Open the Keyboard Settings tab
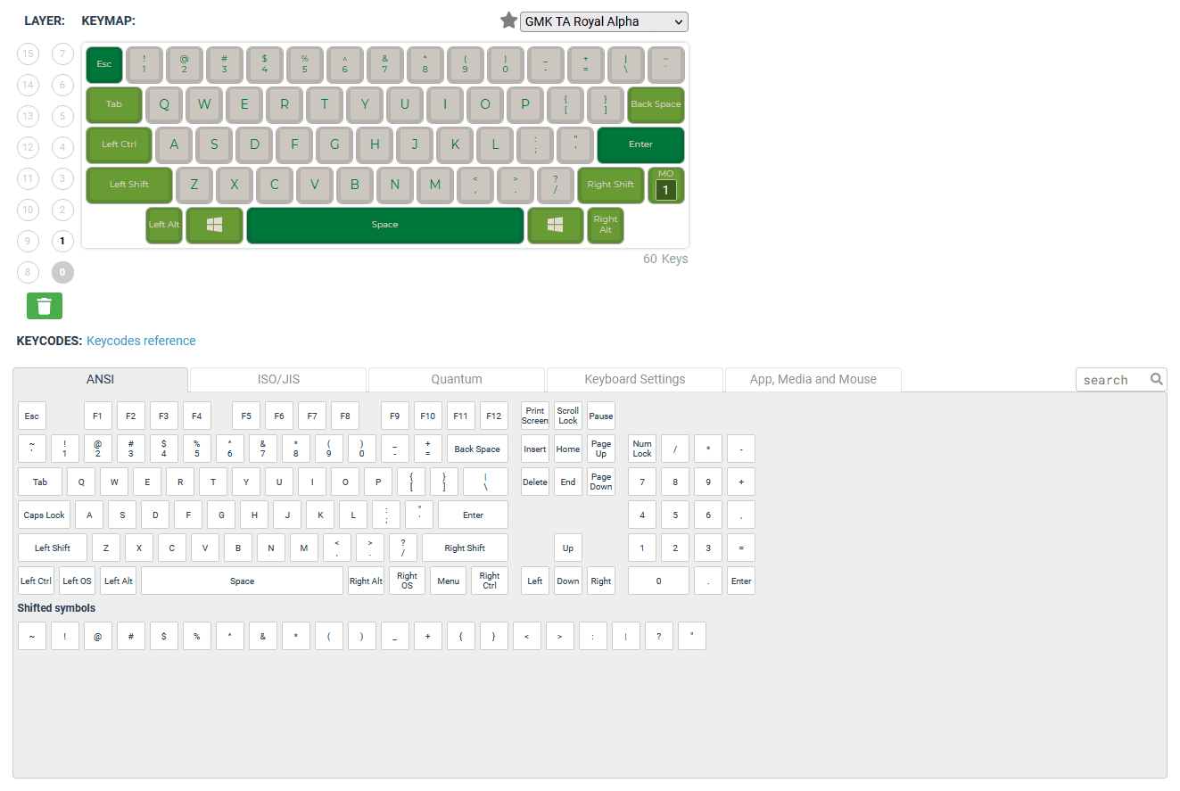 click(635, 379)
